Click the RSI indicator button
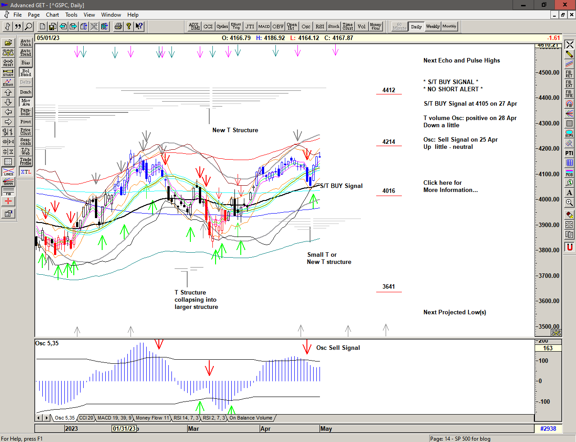The width and height of the screenshot is (576, 442). (x=319, y=27)
